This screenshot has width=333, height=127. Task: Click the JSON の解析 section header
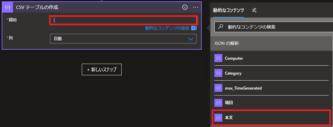pos(272,43)
